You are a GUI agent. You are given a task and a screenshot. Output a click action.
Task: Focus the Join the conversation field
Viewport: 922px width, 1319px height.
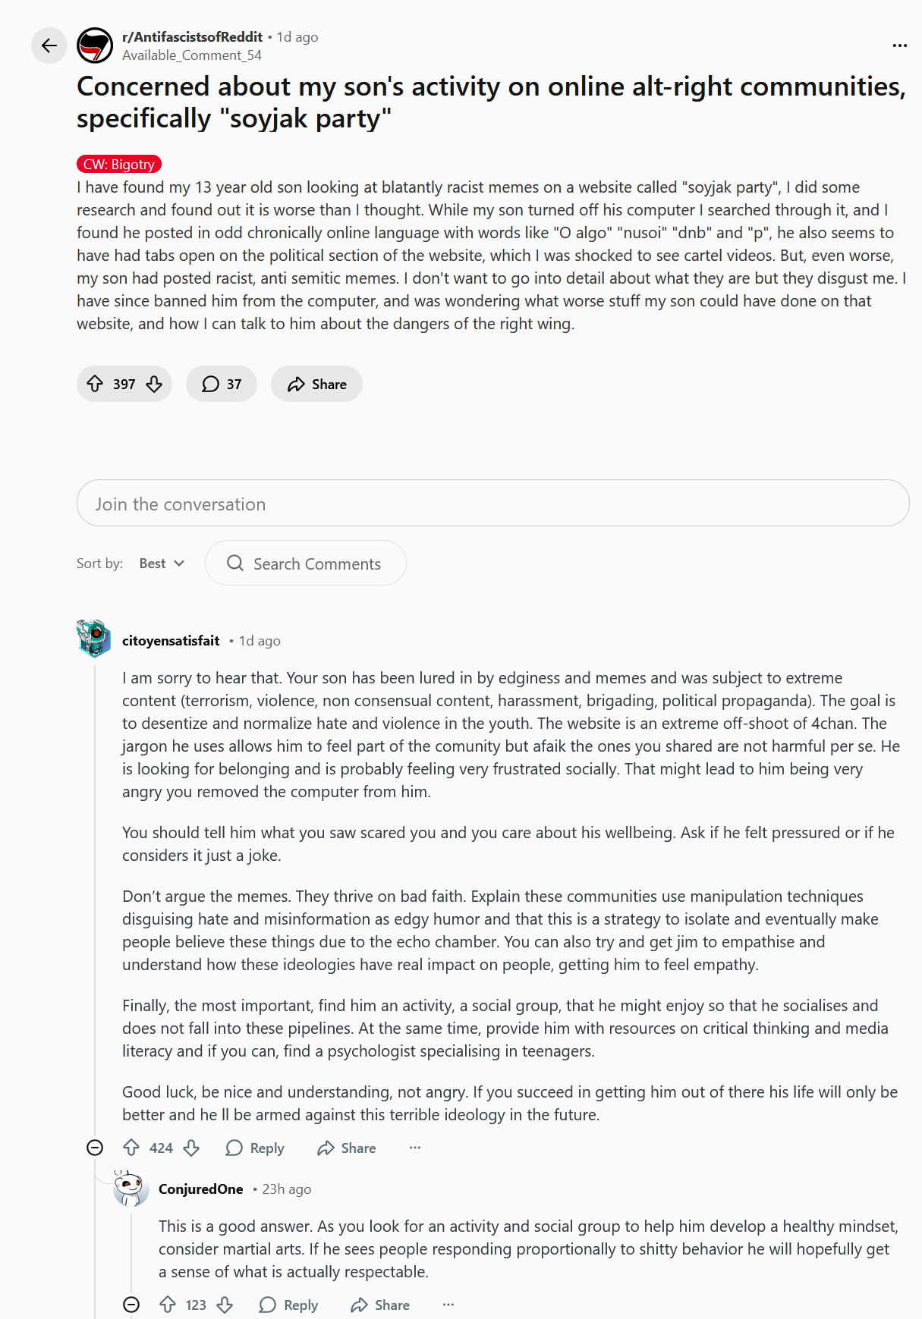[x=492, y=504]
